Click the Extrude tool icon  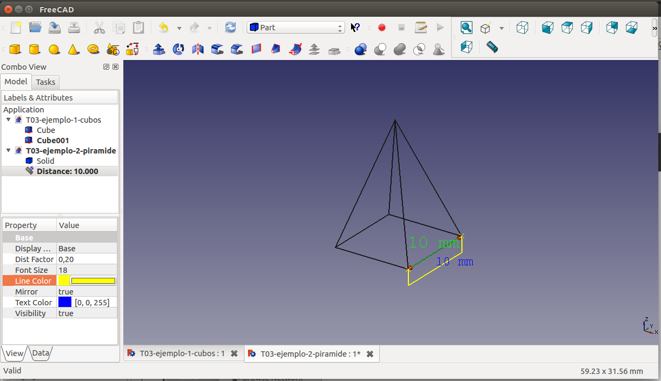point(159,50)
